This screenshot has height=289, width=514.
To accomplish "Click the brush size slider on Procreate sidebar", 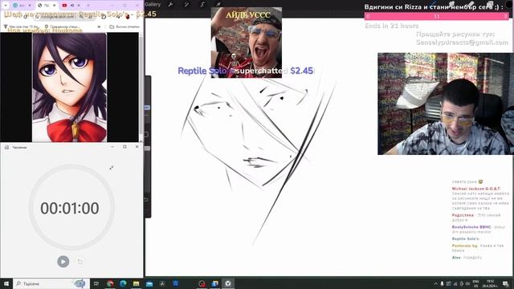I will click(148, 108).
